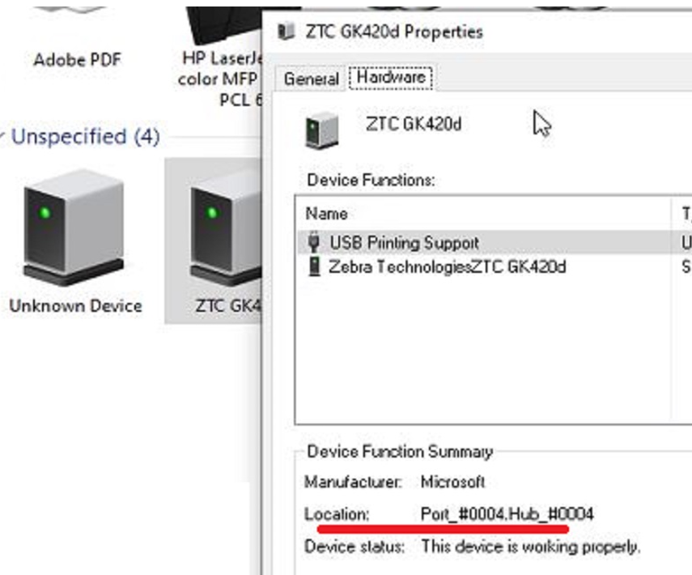Select Zebra TechnologiesZTC GK420d row

pyautogui.click(x=447, y=267)
